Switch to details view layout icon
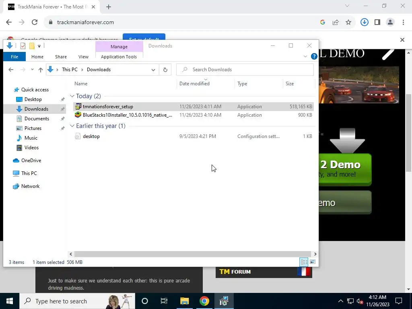Screen dimensions: 412x309 pos(304,262)
